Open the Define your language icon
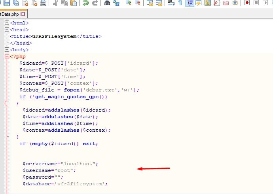Viewport: 273px width, 194px height. (x=199, y=3)
